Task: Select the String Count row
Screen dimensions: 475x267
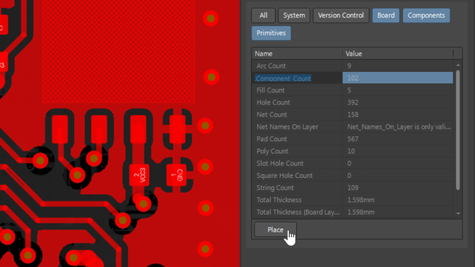Action: click(x=352, y=188)
